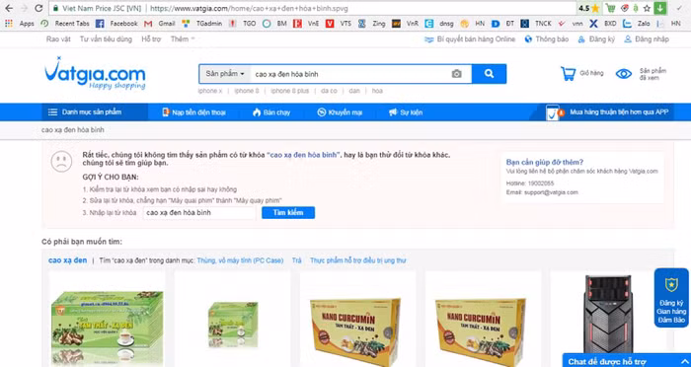Open Thông báo notifications

547,39
